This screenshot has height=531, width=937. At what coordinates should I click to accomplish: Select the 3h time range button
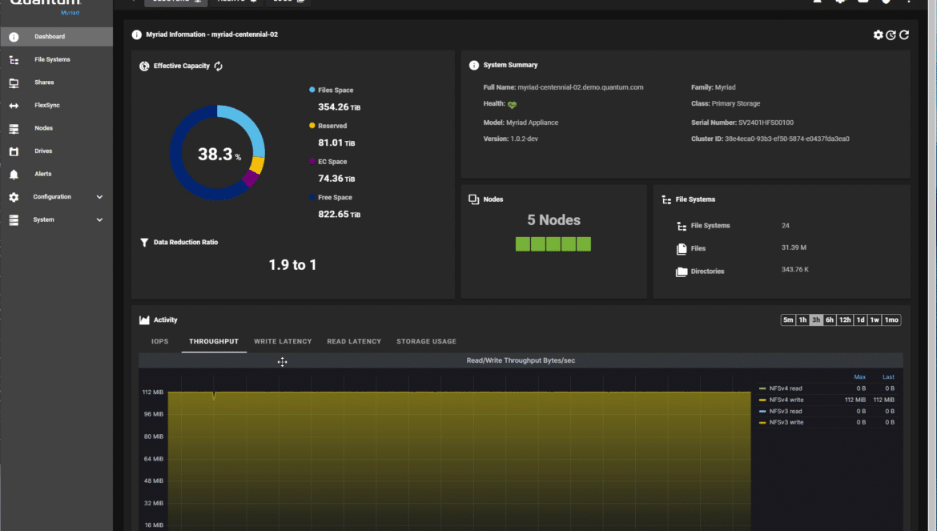(816, 320)
